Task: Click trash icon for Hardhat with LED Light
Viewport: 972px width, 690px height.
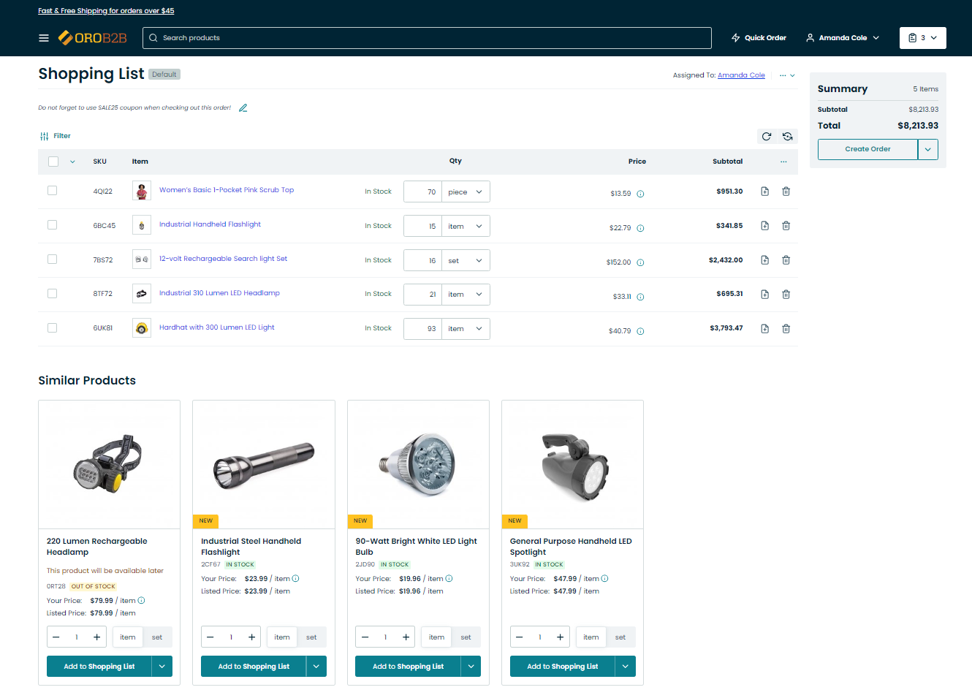Action: (786, 329)
